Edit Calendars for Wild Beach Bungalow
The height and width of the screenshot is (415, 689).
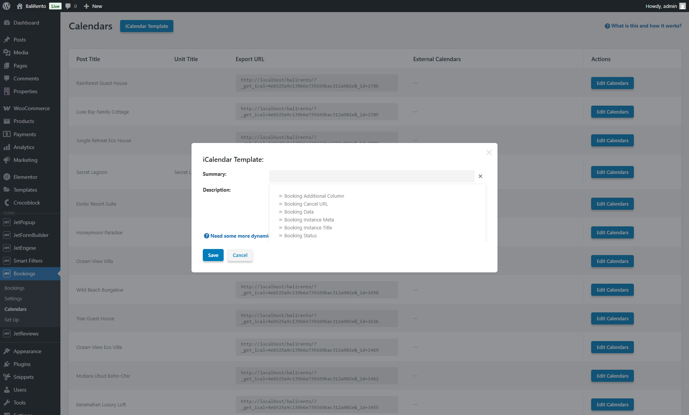coord(612,290)
